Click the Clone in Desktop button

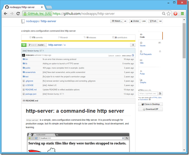(151, 104)
